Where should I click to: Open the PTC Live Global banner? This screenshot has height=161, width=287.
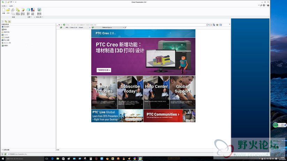coord(117,116)
